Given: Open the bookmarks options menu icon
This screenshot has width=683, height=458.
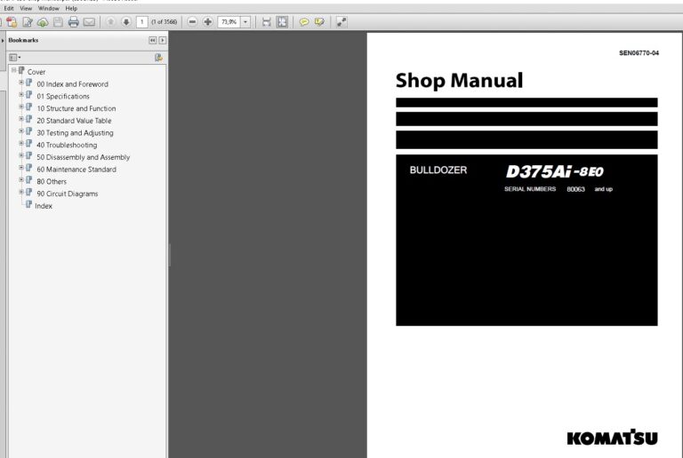Looking at the screenshot, I should 15,58.
